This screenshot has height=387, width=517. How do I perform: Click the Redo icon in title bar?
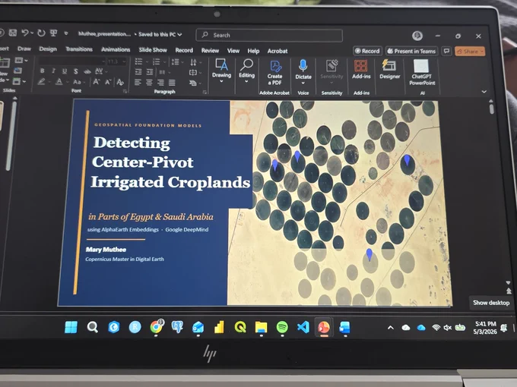[x=41, y=33]
